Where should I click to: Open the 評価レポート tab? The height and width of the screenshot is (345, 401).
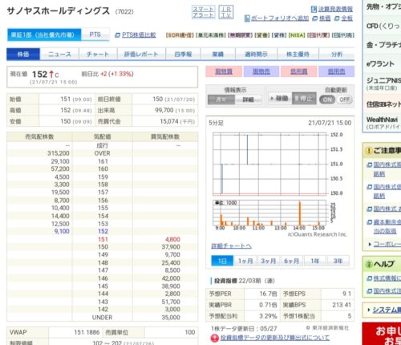click(x=141, y=54)
